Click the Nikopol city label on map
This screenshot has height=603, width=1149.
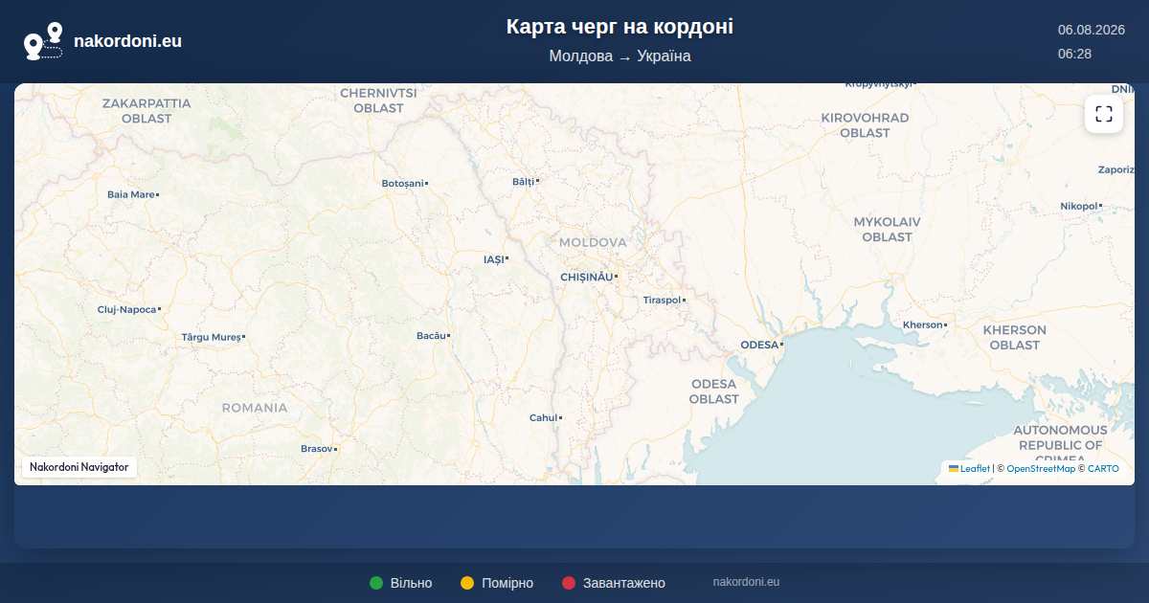tap(1078, 207)
